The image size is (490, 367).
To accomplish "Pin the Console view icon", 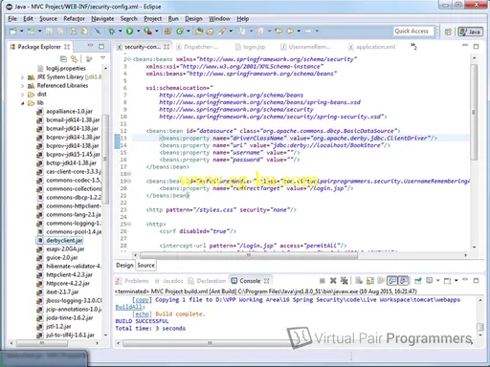I will coord(418,281).
